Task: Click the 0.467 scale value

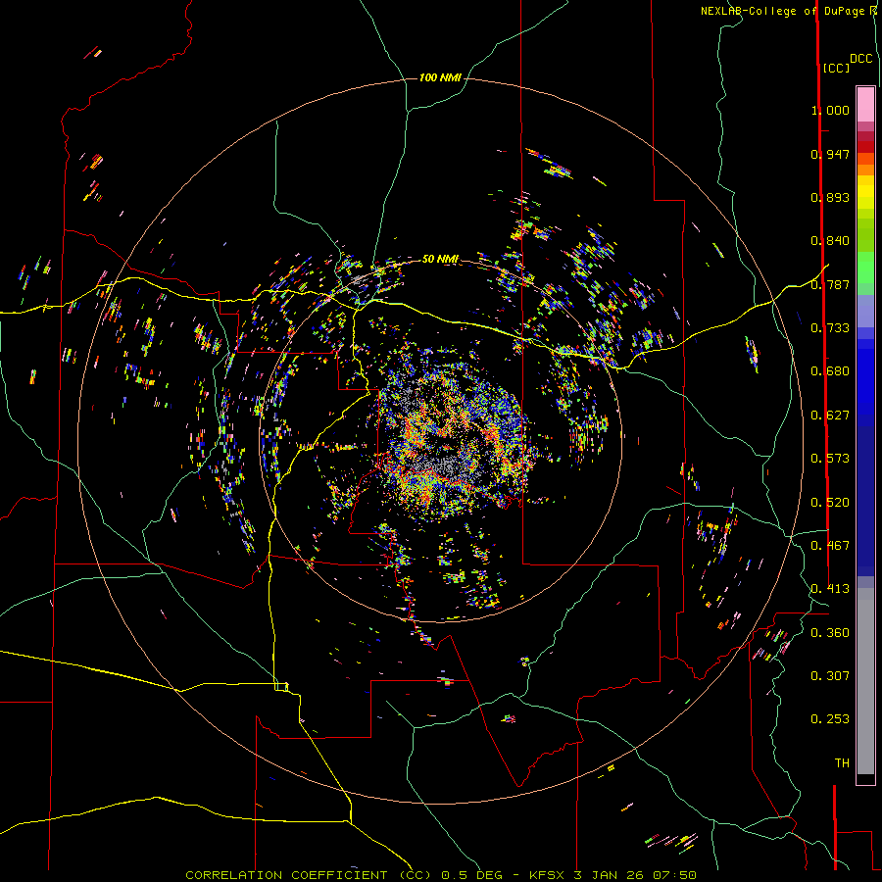Action: tap(830, 546)
